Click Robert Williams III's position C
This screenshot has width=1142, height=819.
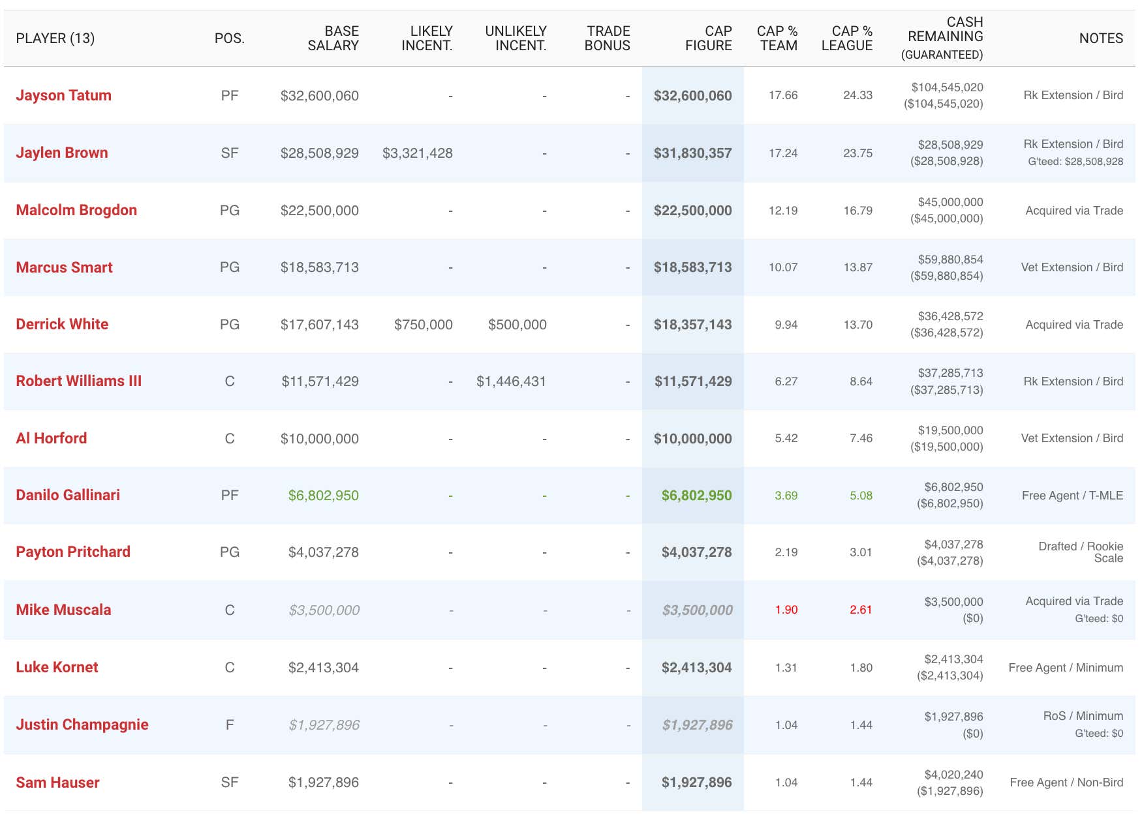point(230,381)
